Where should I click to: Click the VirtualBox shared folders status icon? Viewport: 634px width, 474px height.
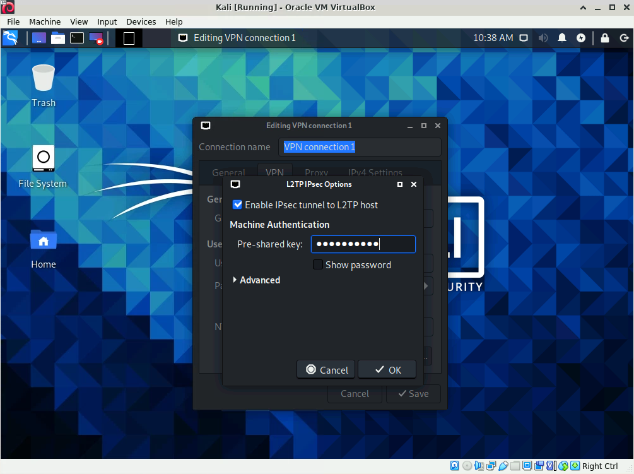click(x=515, y=466)
